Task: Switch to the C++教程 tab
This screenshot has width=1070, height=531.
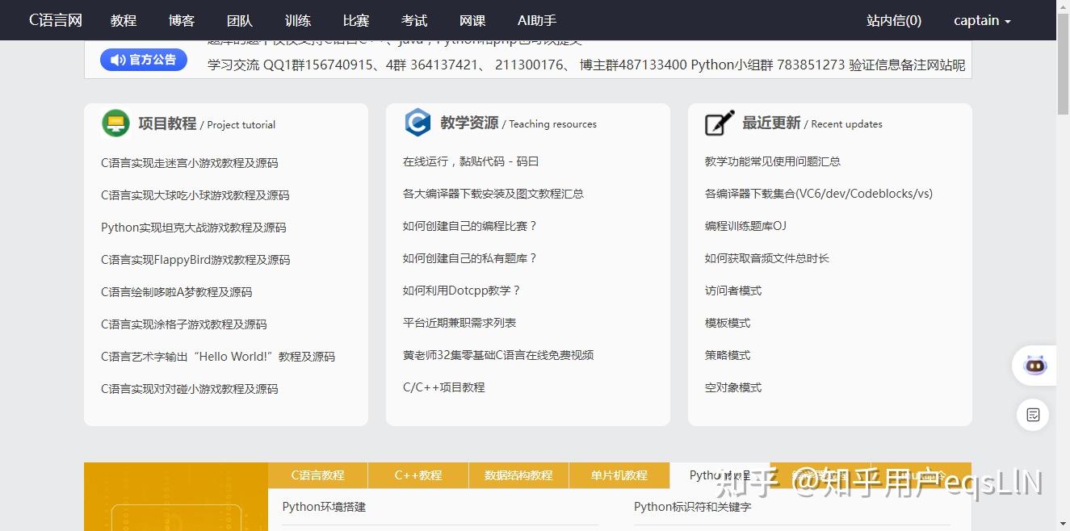Action: coord(418,475)
